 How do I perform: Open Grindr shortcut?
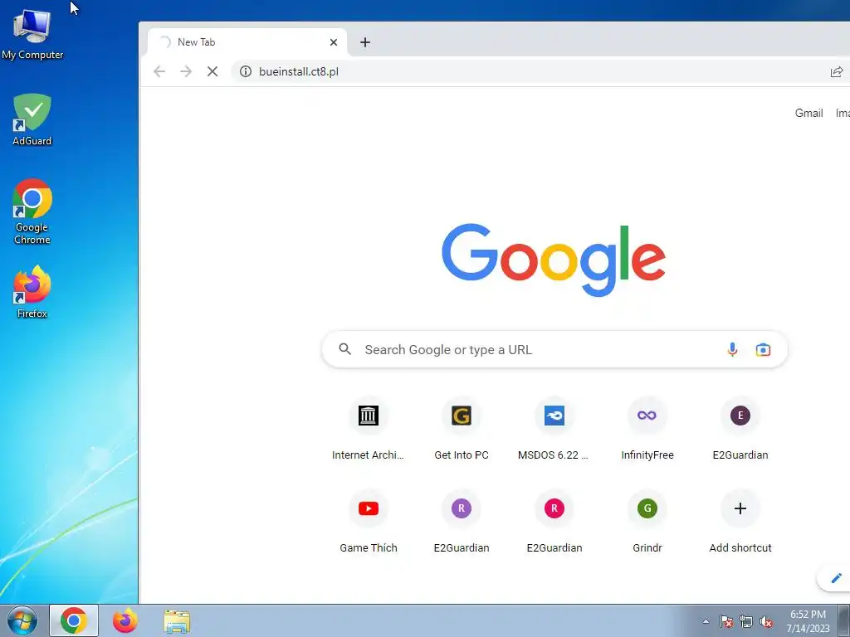647,523
